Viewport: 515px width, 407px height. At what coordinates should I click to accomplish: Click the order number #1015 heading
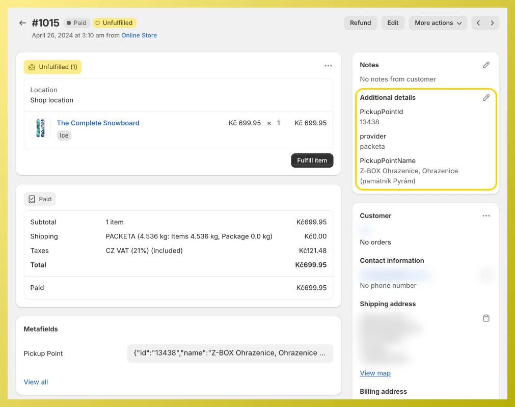tap(45, 23)
